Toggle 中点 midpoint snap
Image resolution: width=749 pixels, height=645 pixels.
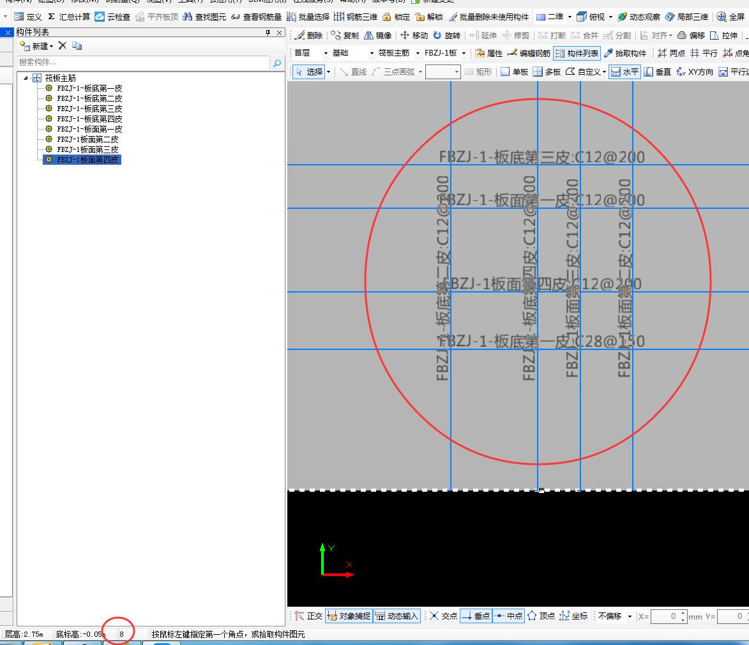(509, 616)
